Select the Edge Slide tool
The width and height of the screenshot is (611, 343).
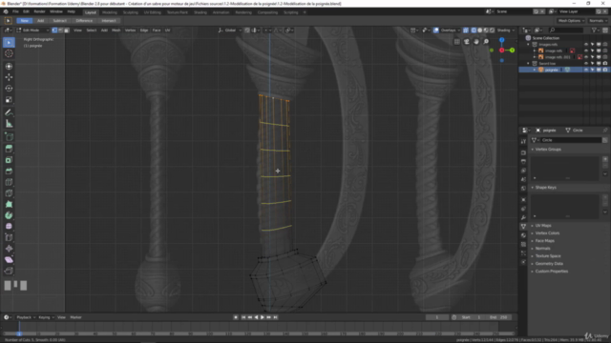(9, 237)
